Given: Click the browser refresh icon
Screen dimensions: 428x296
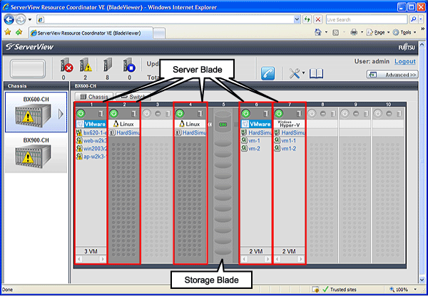Looking at the screenshot, I should tap(307, 19).
